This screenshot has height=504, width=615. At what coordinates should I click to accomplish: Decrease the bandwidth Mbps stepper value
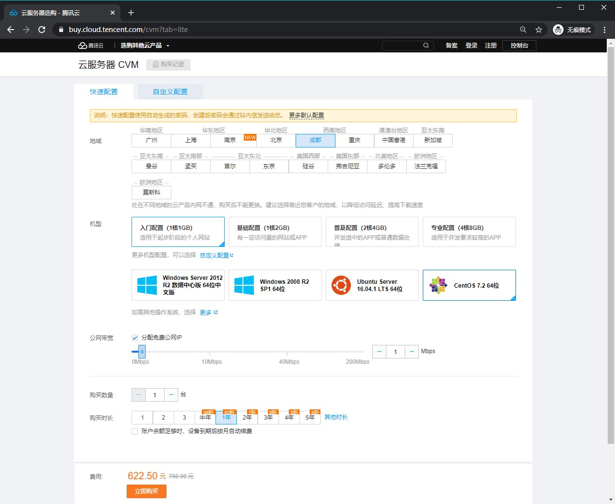379,352
